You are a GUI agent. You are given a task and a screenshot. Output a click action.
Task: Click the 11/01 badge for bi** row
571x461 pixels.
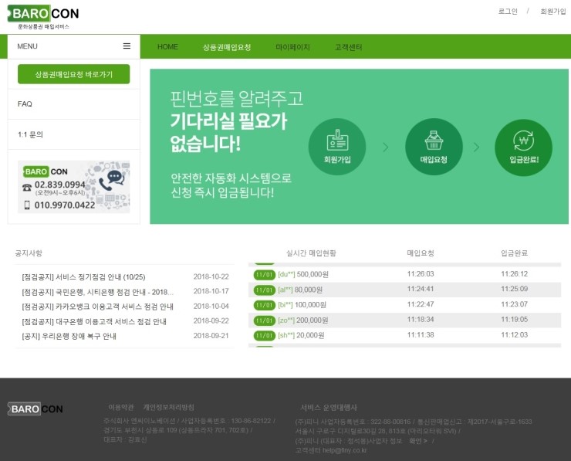[265, 305]
